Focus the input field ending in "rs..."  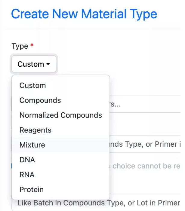click(144, 104)
